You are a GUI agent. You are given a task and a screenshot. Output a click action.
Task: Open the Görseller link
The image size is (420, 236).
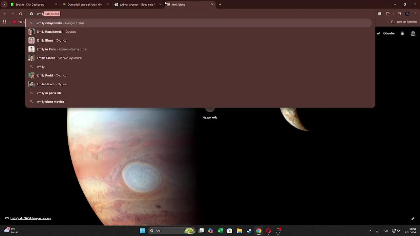click(389, 33)
